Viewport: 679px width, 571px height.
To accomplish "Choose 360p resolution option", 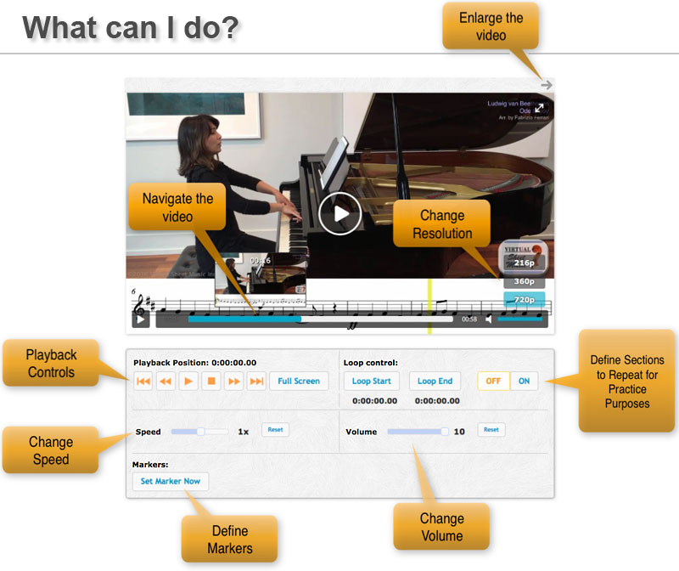I will 525,281.
